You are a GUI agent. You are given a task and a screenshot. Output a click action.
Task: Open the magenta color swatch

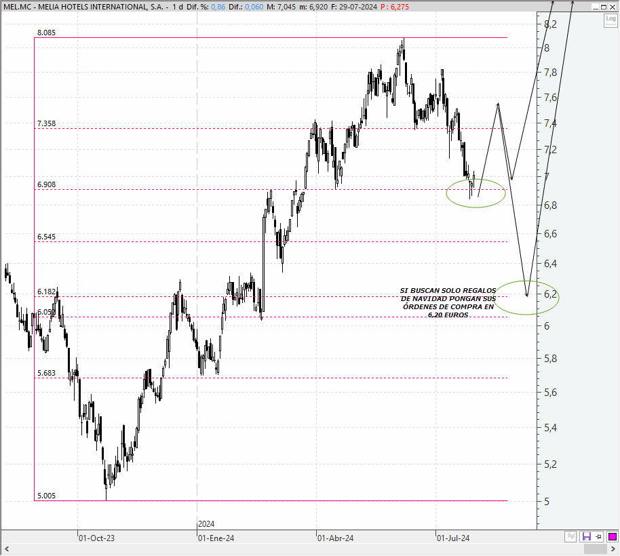pos(612,536)
